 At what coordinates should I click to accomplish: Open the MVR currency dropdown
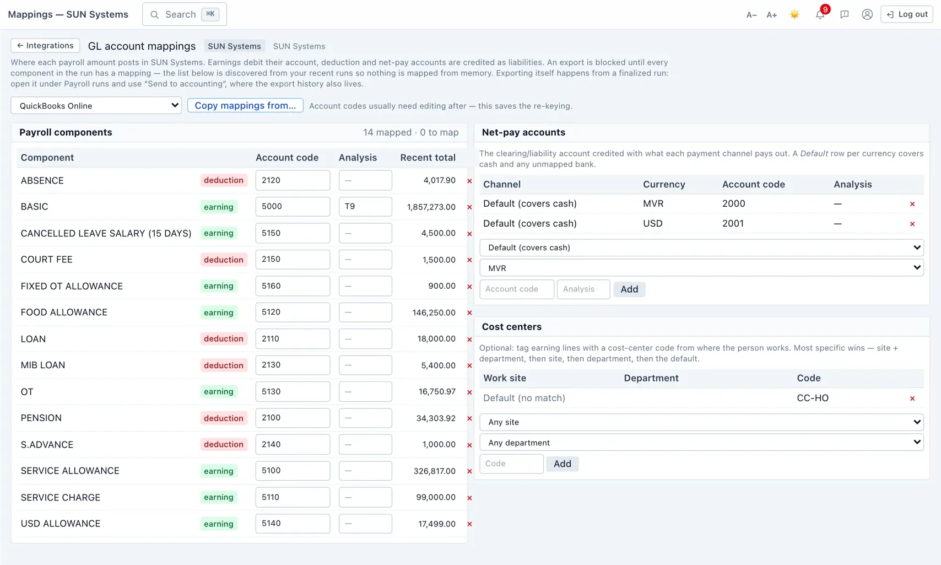[x=701, y=268]
